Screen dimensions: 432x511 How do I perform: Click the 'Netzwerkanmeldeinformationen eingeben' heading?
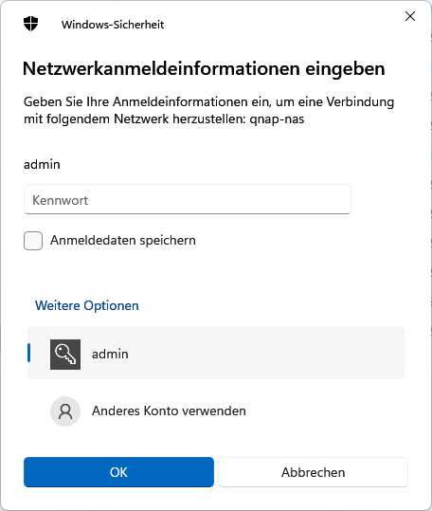click(x=204, y=69)
